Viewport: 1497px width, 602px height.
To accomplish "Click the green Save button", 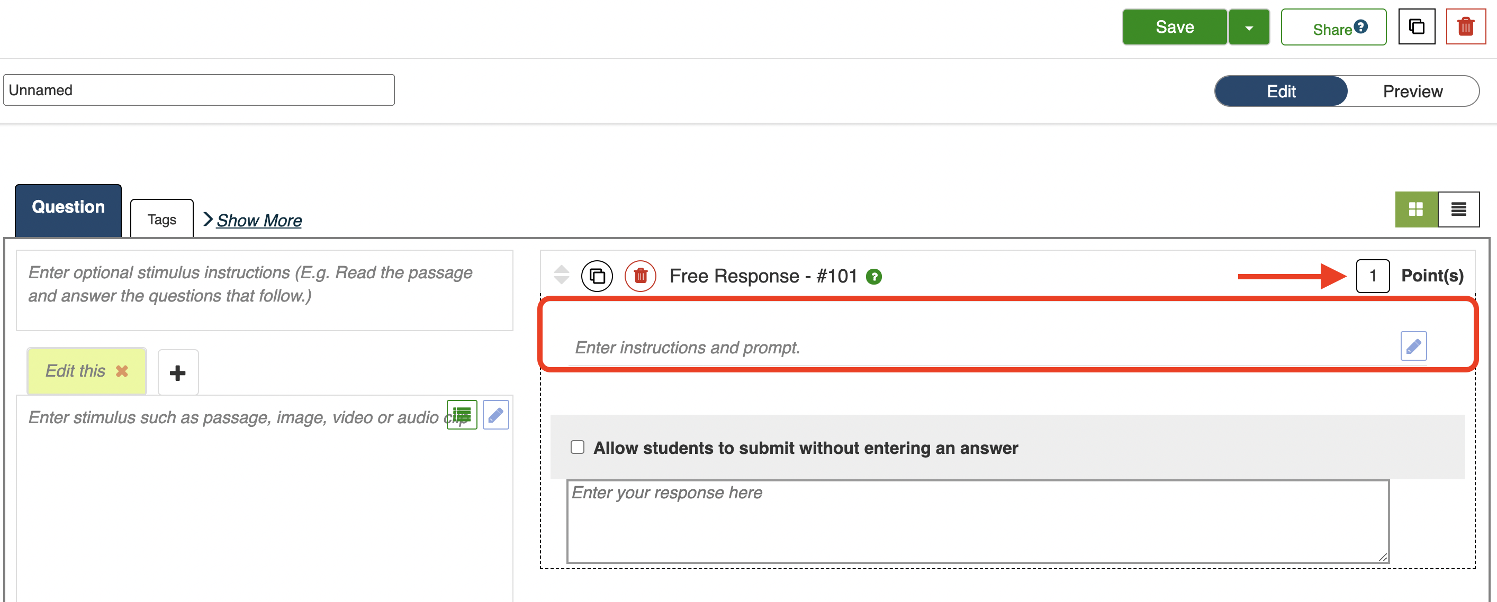I will (1174, 28).
